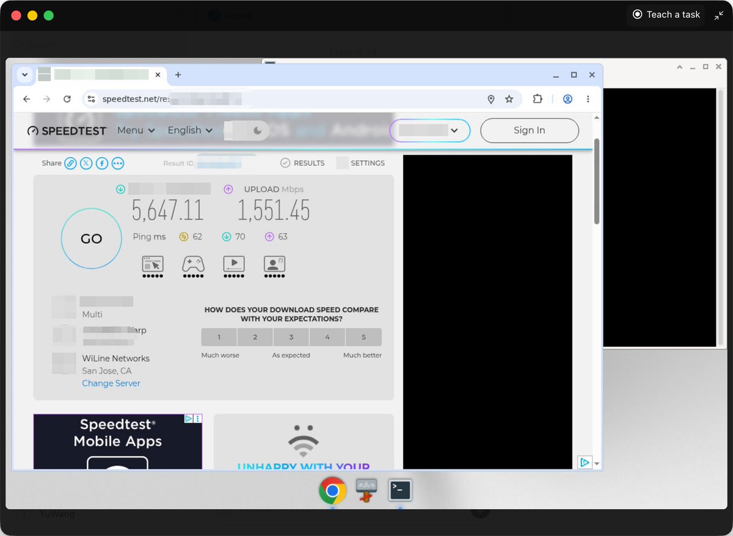The image size is (733, 536).
Task: Click the WiLine Networks server name
Action: [116, 358]
